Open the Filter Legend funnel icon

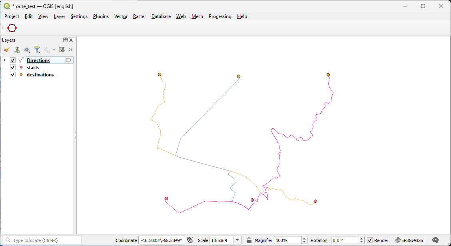click(37, 50)
